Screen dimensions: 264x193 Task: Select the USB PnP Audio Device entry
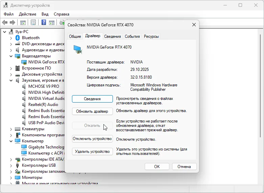[46, 123]
